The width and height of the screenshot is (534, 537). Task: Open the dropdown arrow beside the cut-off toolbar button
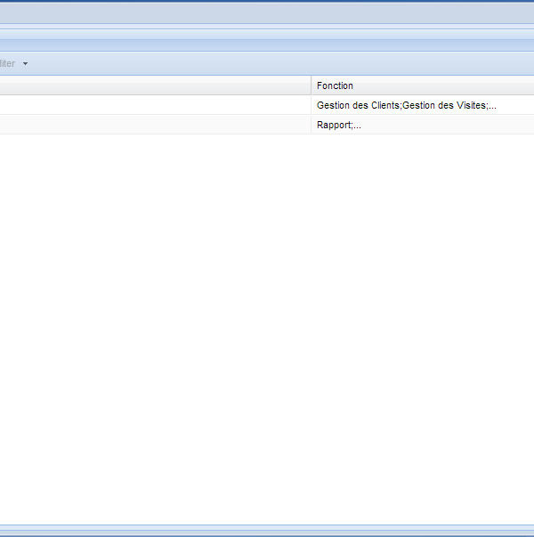pos(25,64)
